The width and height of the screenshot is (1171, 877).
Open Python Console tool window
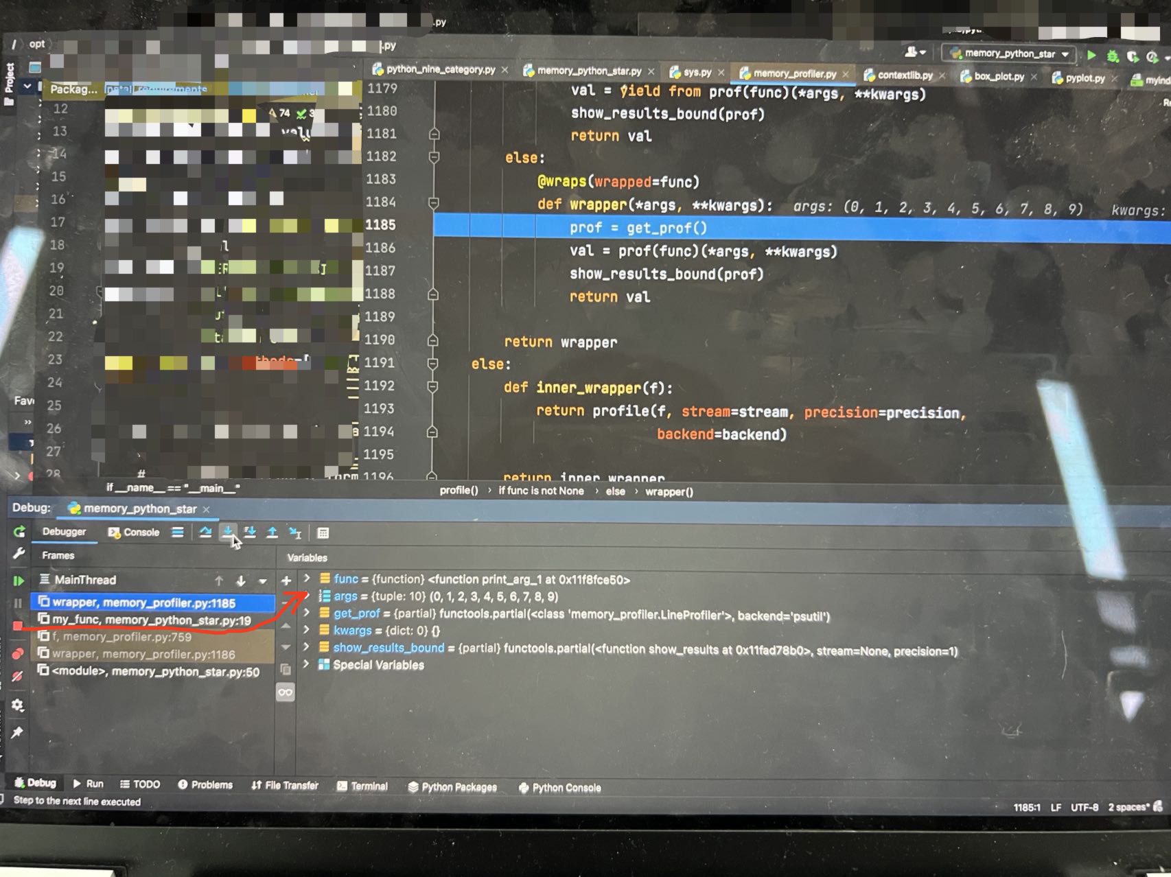click(559, 788)
